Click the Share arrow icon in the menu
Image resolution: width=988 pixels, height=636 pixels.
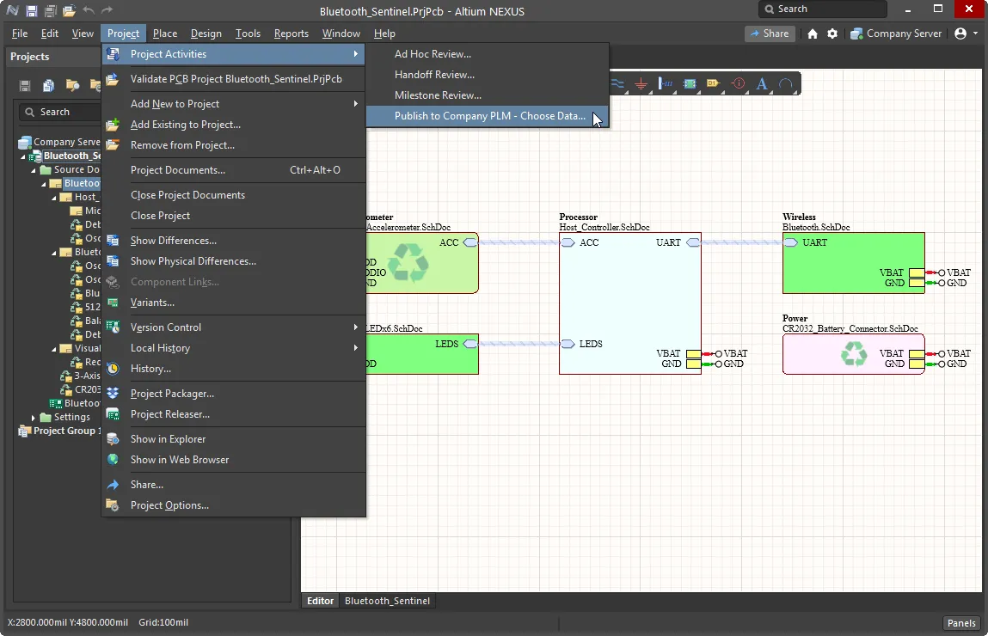[x=113, y=485]
